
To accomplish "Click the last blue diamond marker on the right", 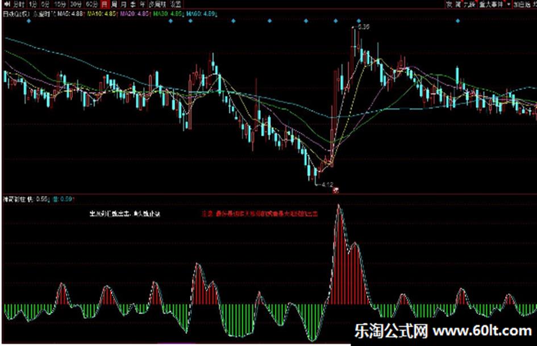I will click(458, 21).
